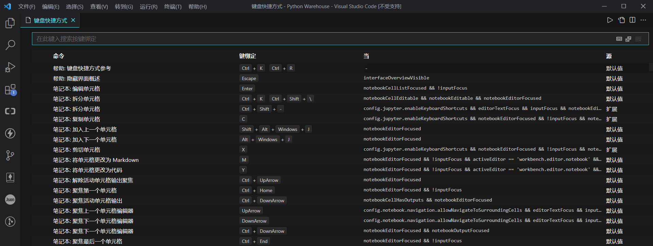Click the Ctrl + Home keybinding
The image size is (653, 246).
tap(257, 190)
